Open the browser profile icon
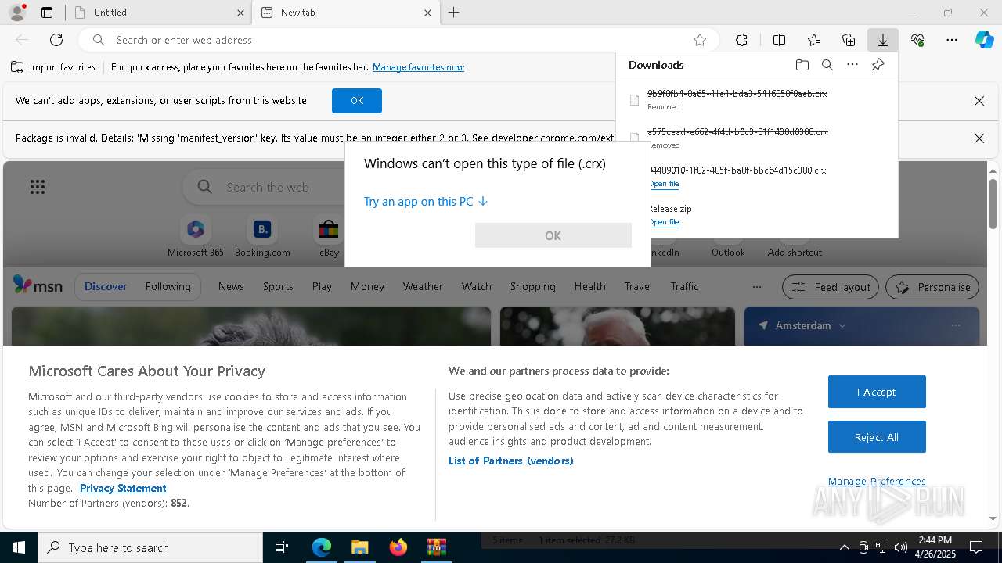1002x563 pixels. point(16,12)
